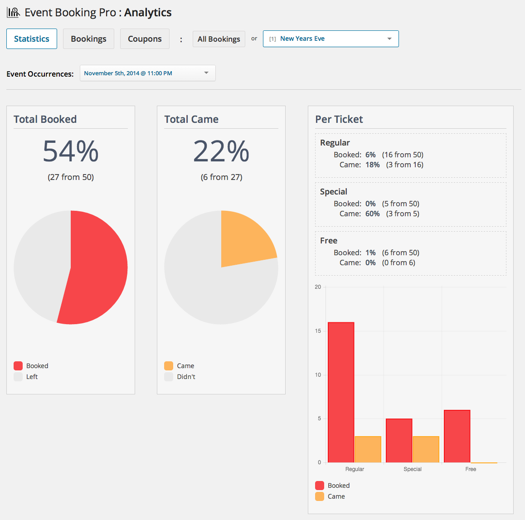Toggle the Booked series in pie legend
The image size is (525, 520).
pos(19,365)
